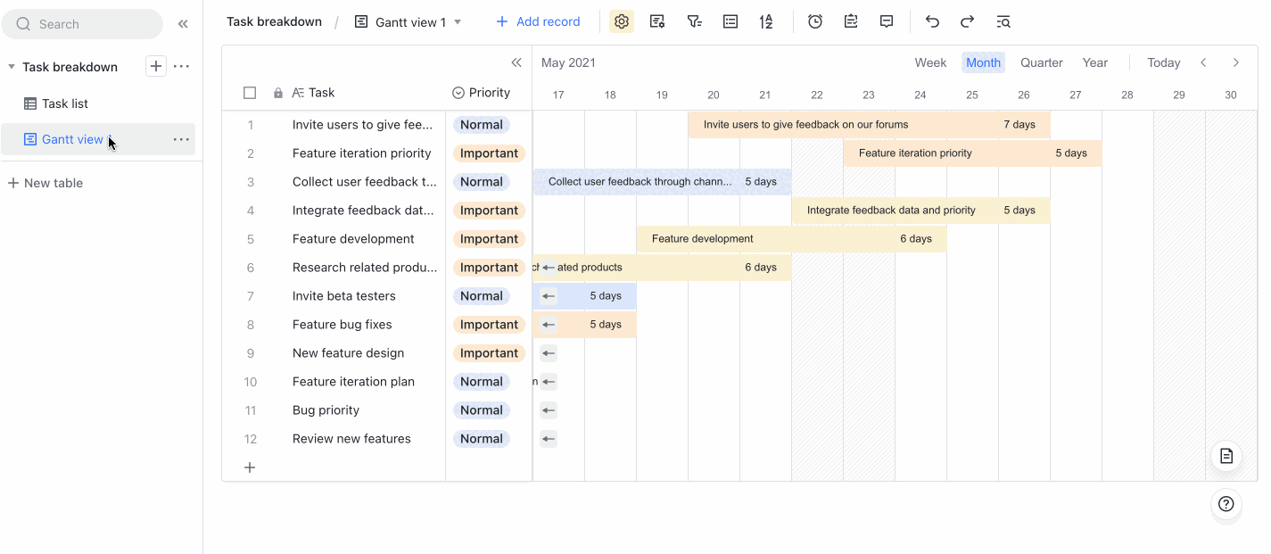This screenshot has width=1271, height=554.
Task: Collapse the left sidebar with double chevron
Action: point(183,24)
